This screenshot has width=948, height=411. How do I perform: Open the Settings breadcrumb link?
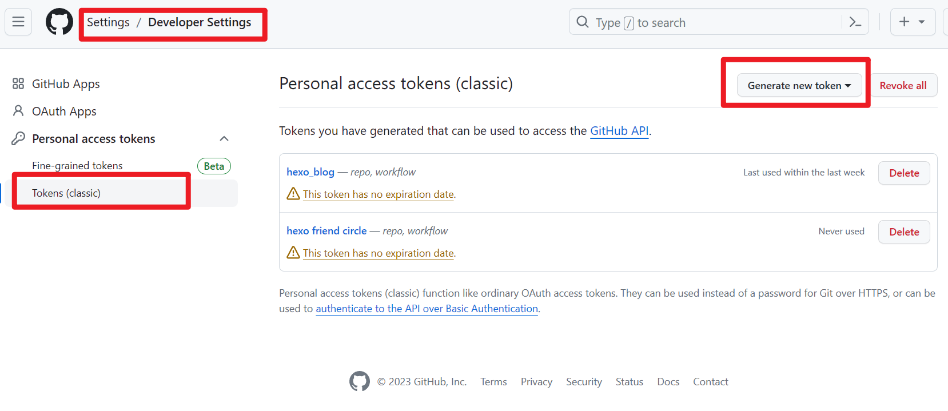point(108,22)
